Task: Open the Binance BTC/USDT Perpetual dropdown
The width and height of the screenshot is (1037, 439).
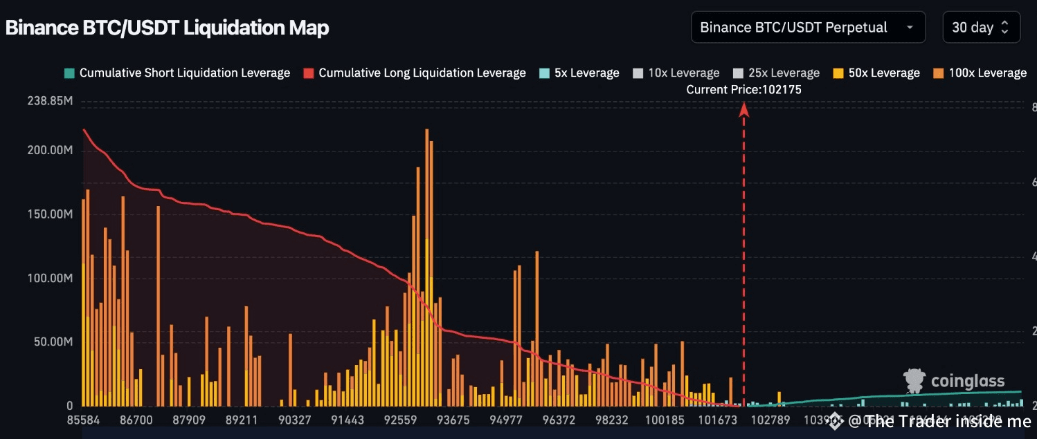Action: pos(808,27)
